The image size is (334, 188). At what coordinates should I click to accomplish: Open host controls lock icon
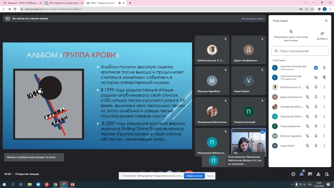tap(327, 174)
